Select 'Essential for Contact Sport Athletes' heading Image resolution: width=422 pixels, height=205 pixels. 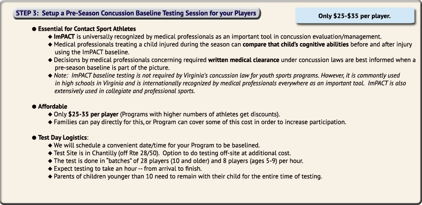coord(87,29)
